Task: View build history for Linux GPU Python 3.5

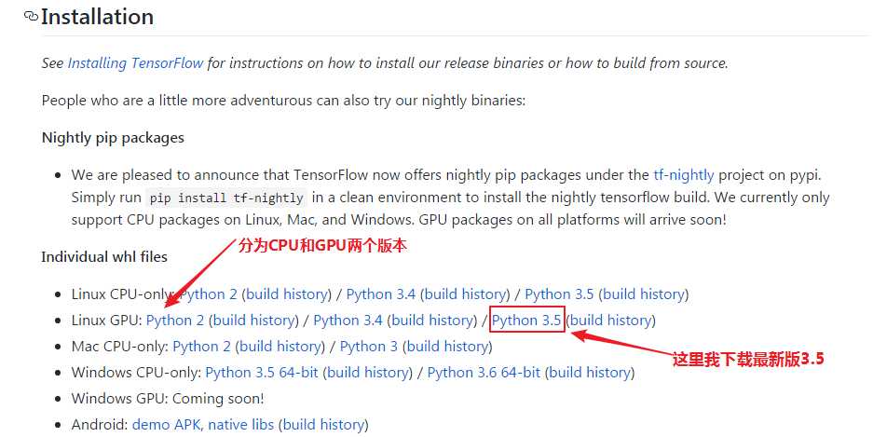Action: point(610,320)
